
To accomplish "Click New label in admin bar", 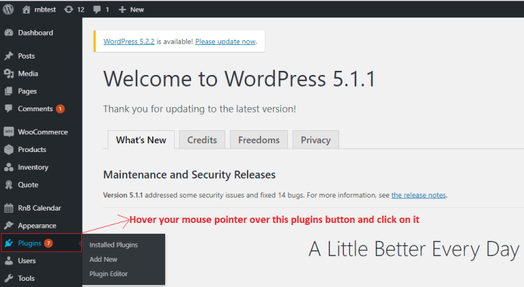I will pyautogui.click(x=137, y=10).
